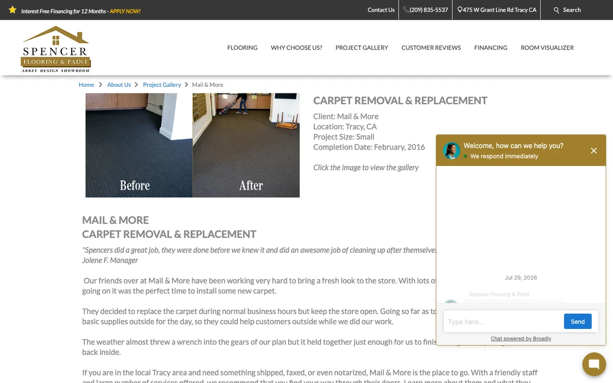Click the Before carpet photo
The image size is (613, 383).
click(x=139, y=145)
